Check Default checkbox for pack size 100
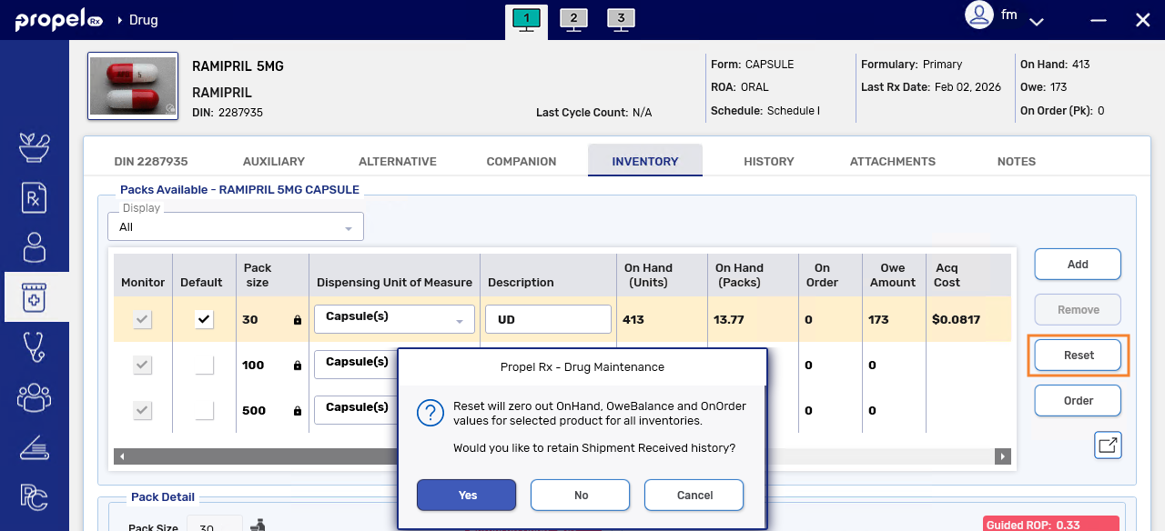1165x531 pixels. [204, 365]
